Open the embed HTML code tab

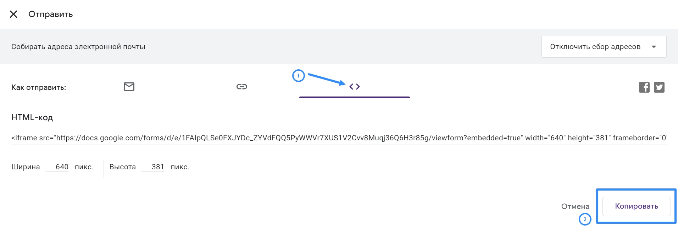[355, 87]
